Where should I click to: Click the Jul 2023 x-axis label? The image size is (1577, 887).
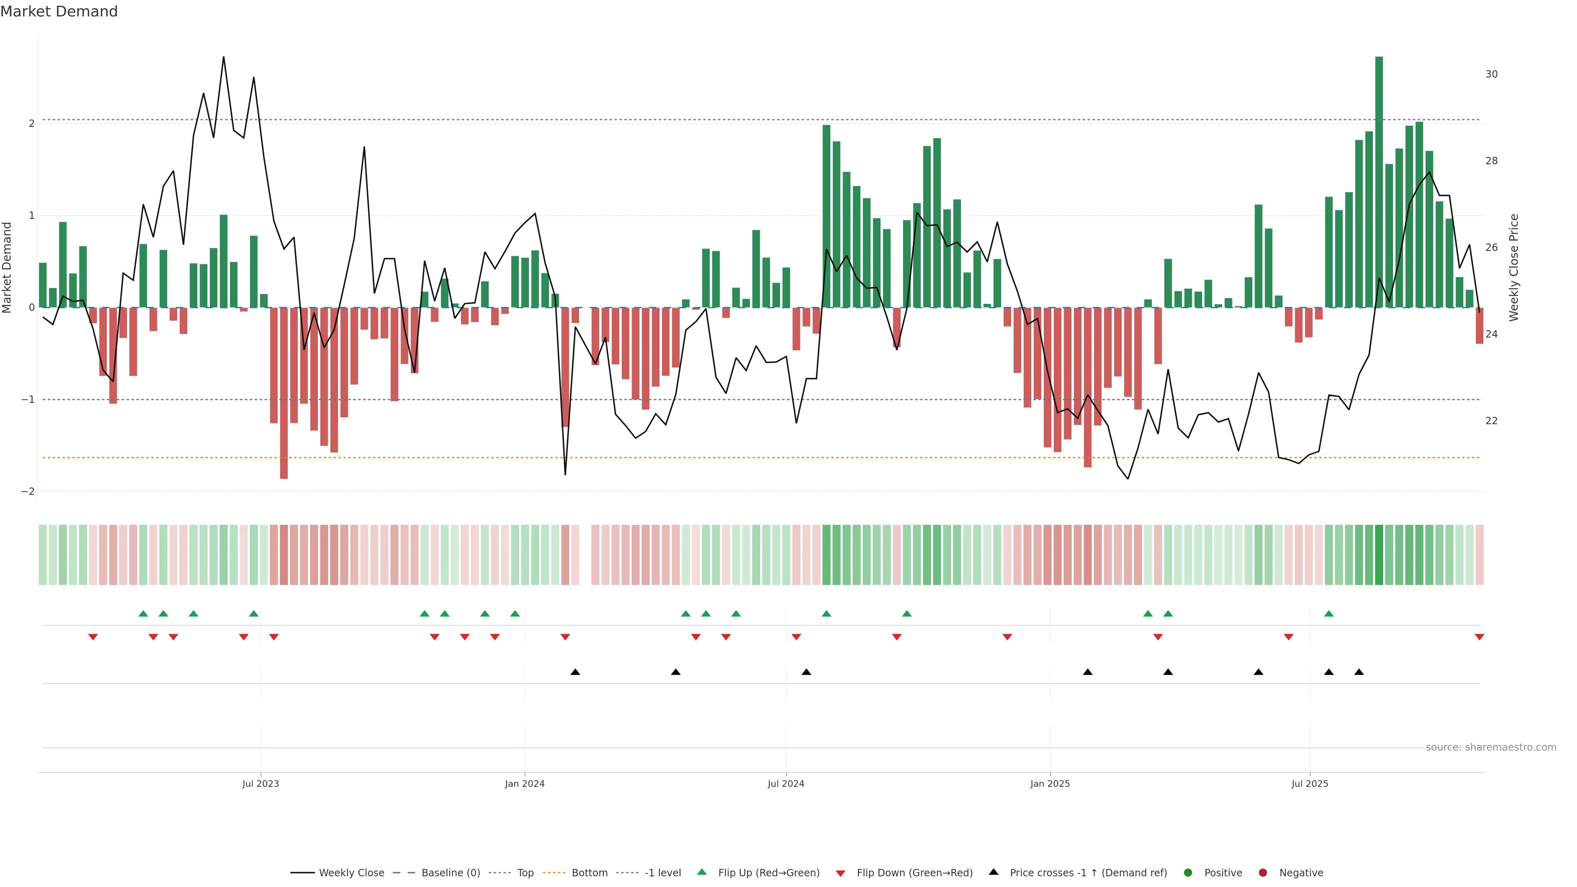tap(260, 784)
